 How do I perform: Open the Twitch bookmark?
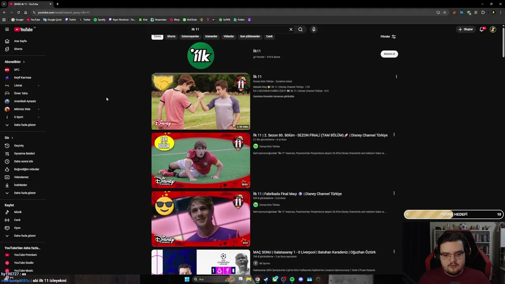[71, 20]
